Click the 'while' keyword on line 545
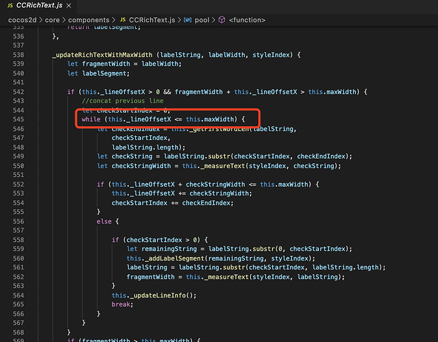 91,119
